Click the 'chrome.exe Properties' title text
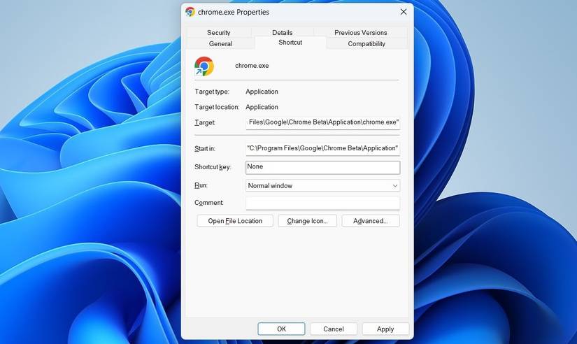This screenshot has height=344, width=577. (x=234, y=12)
